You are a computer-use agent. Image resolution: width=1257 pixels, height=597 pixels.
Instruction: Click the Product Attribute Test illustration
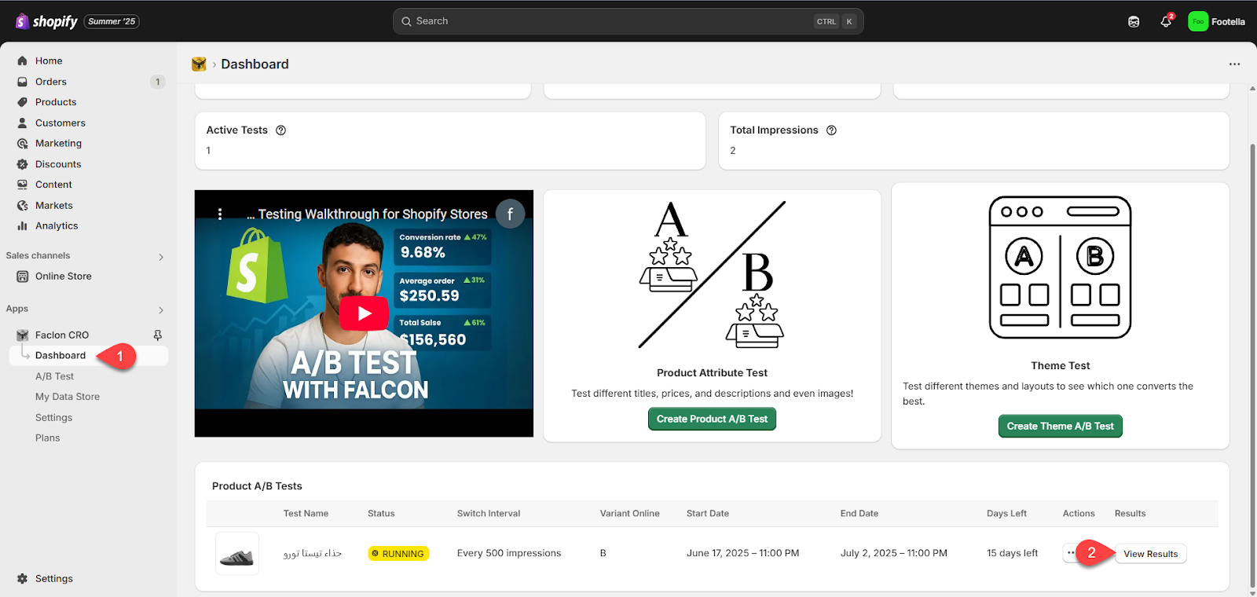click(x=712, y=273)
